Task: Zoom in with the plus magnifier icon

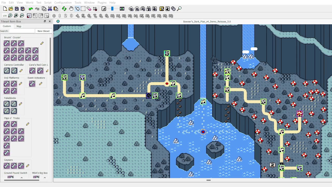Action: coord(16,16)
